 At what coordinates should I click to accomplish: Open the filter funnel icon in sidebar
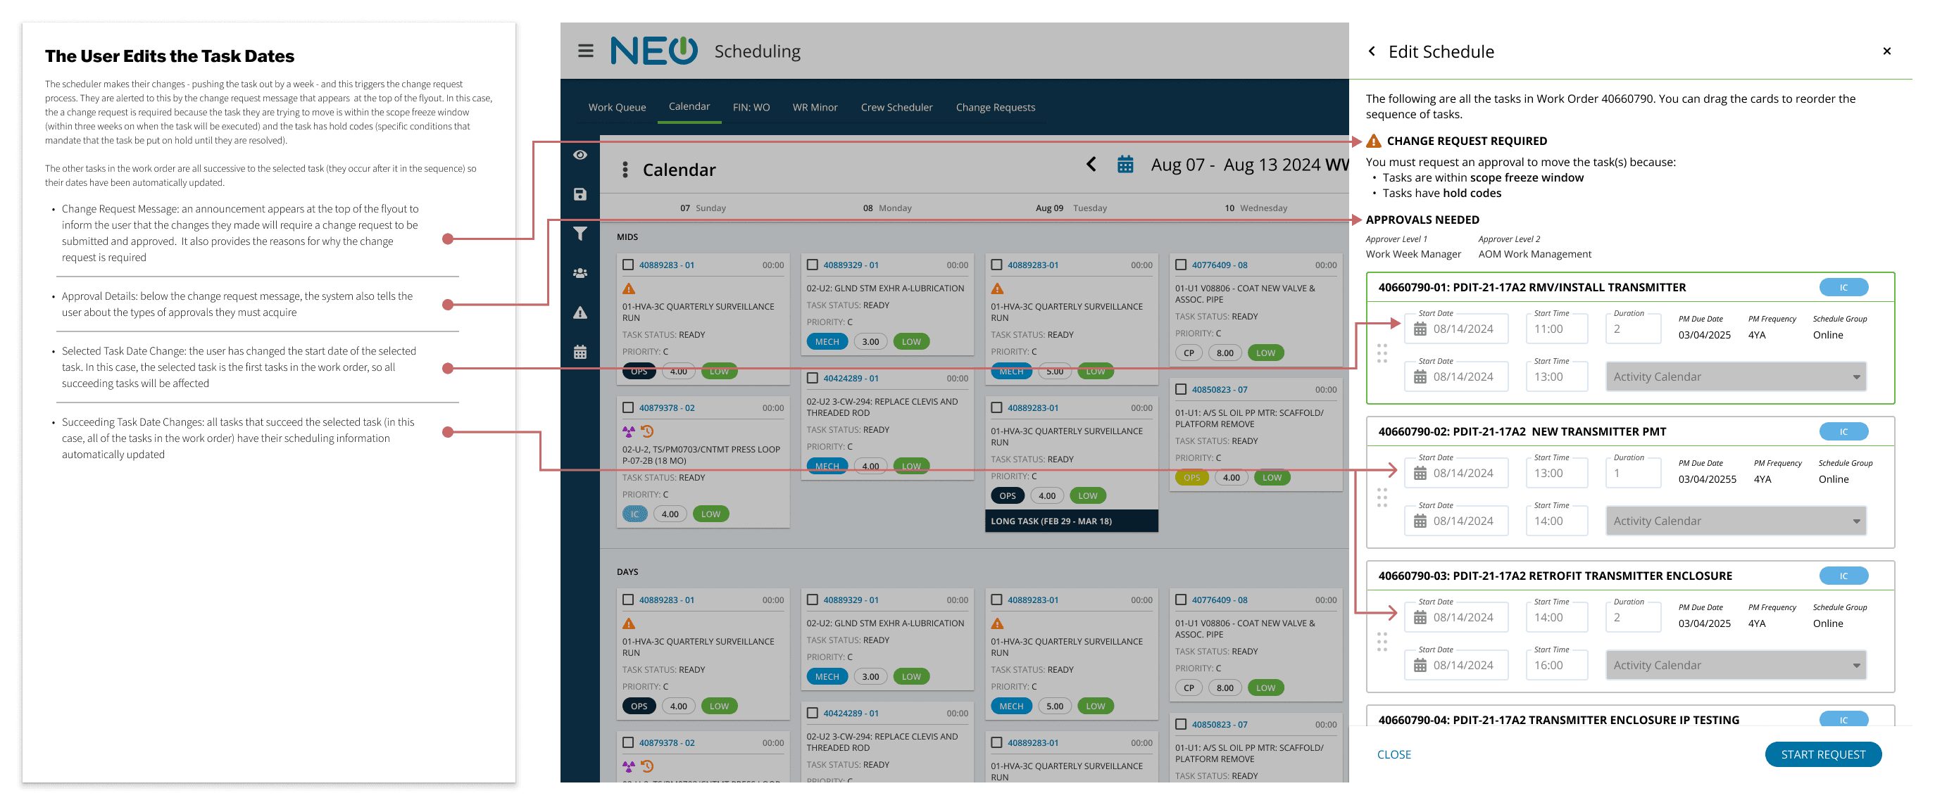[x=580, y=234]
